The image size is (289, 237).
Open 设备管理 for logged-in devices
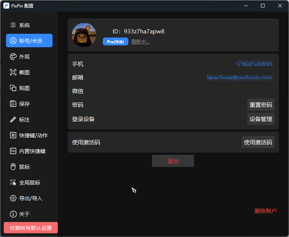[261, 119]
